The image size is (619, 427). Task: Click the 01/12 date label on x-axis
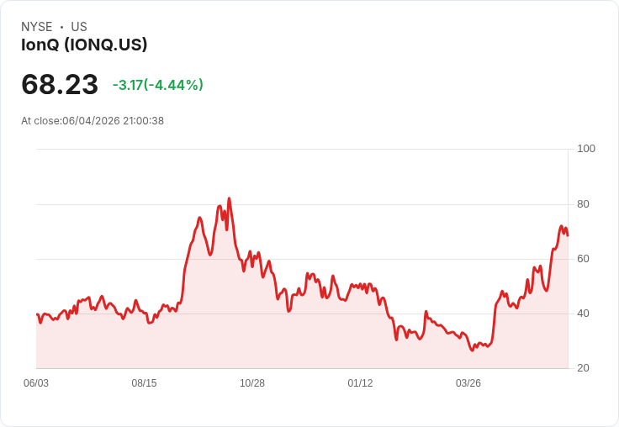360,383
